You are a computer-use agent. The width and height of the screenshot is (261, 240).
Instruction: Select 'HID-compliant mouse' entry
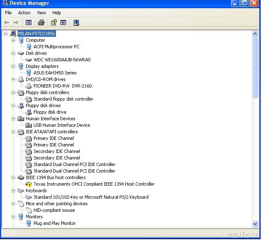54,210
